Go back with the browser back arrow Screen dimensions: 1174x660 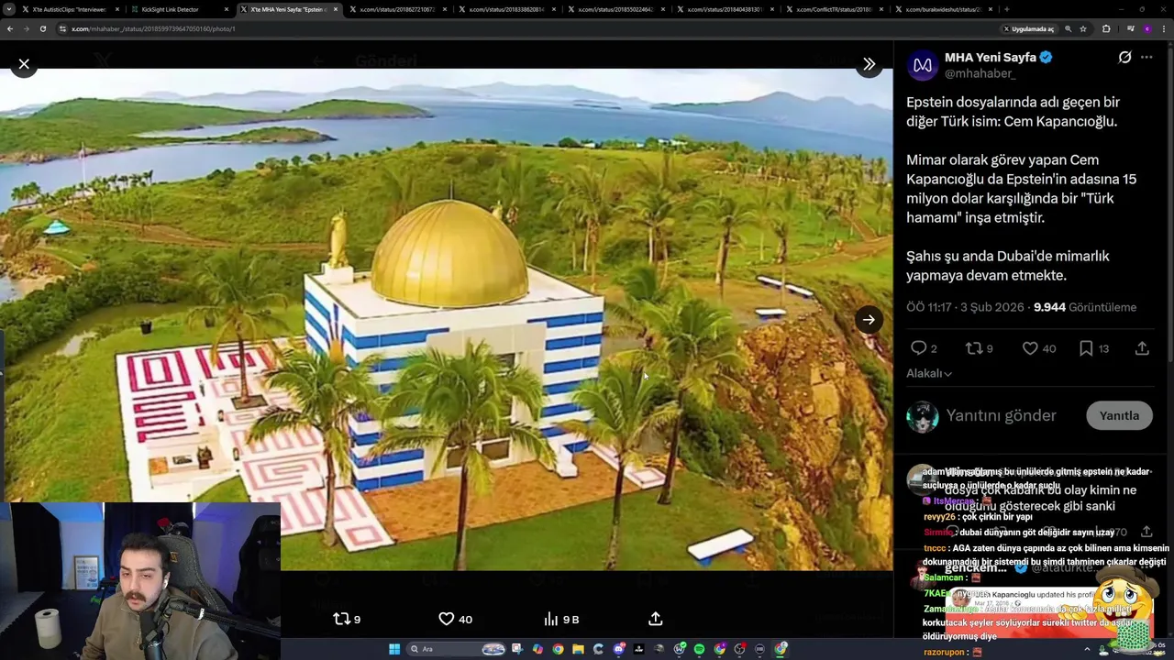10,28
